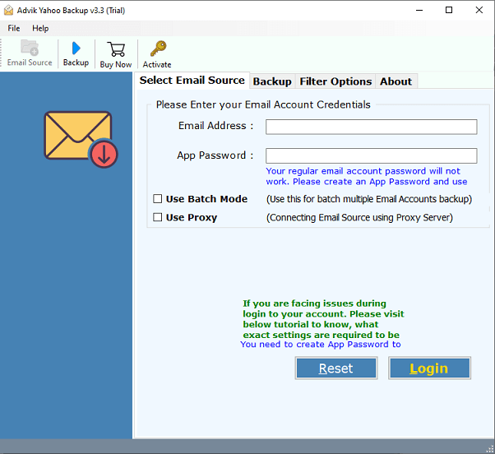Click the green login issues tutorial text

(x=323, y=319)
